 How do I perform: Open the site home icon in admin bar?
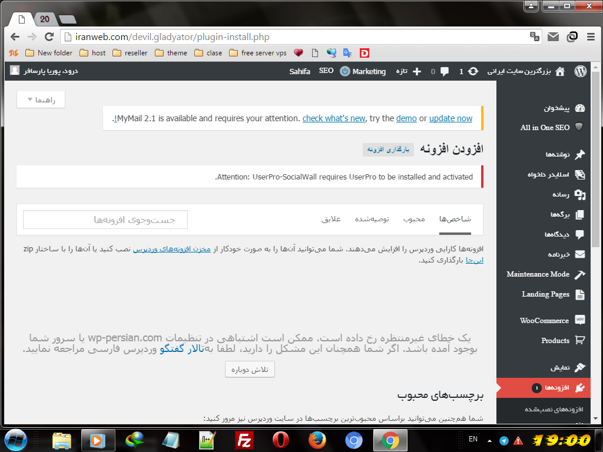pyautogui.click(x=560, y=71)
